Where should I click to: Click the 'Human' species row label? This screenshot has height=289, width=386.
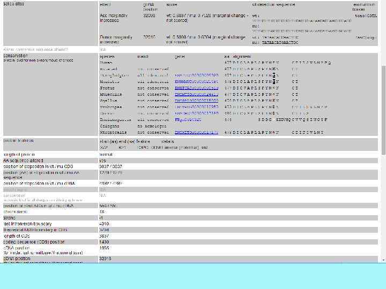click(106, 63)
